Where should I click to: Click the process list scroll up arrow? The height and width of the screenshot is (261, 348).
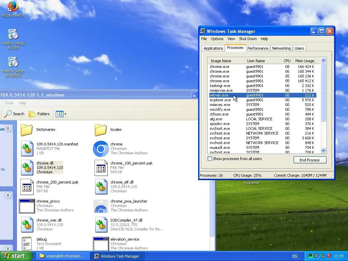click(x=324, y=60)
